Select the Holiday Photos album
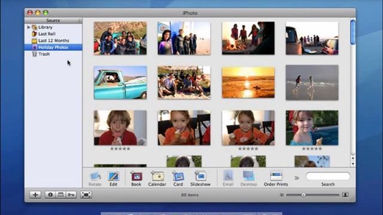The height and width of the screenshot is (215, 383). coord(53,47)
